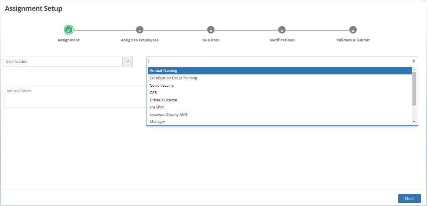Select Driver's License option

coord(280,100)
